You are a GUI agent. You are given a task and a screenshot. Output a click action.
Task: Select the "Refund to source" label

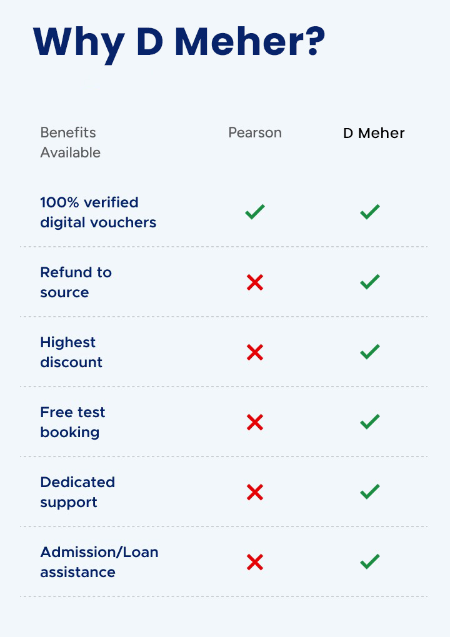[76, 282]
